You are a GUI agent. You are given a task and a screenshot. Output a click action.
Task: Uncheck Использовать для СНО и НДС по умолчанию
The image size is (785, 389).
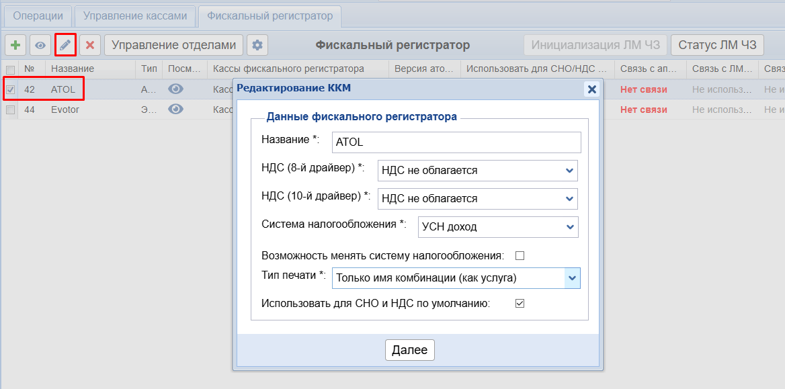520,304
